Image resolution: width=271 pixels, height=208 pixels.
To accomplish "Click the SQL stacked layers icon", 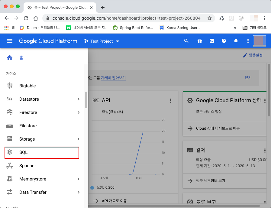I will [10, 152].
